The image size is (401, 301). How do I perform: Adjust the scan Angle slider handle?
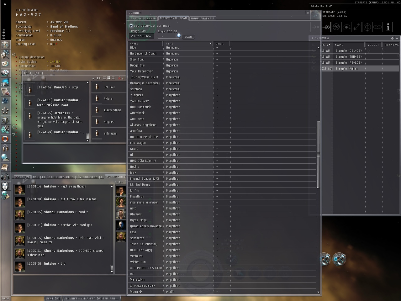tap(179, 35)
